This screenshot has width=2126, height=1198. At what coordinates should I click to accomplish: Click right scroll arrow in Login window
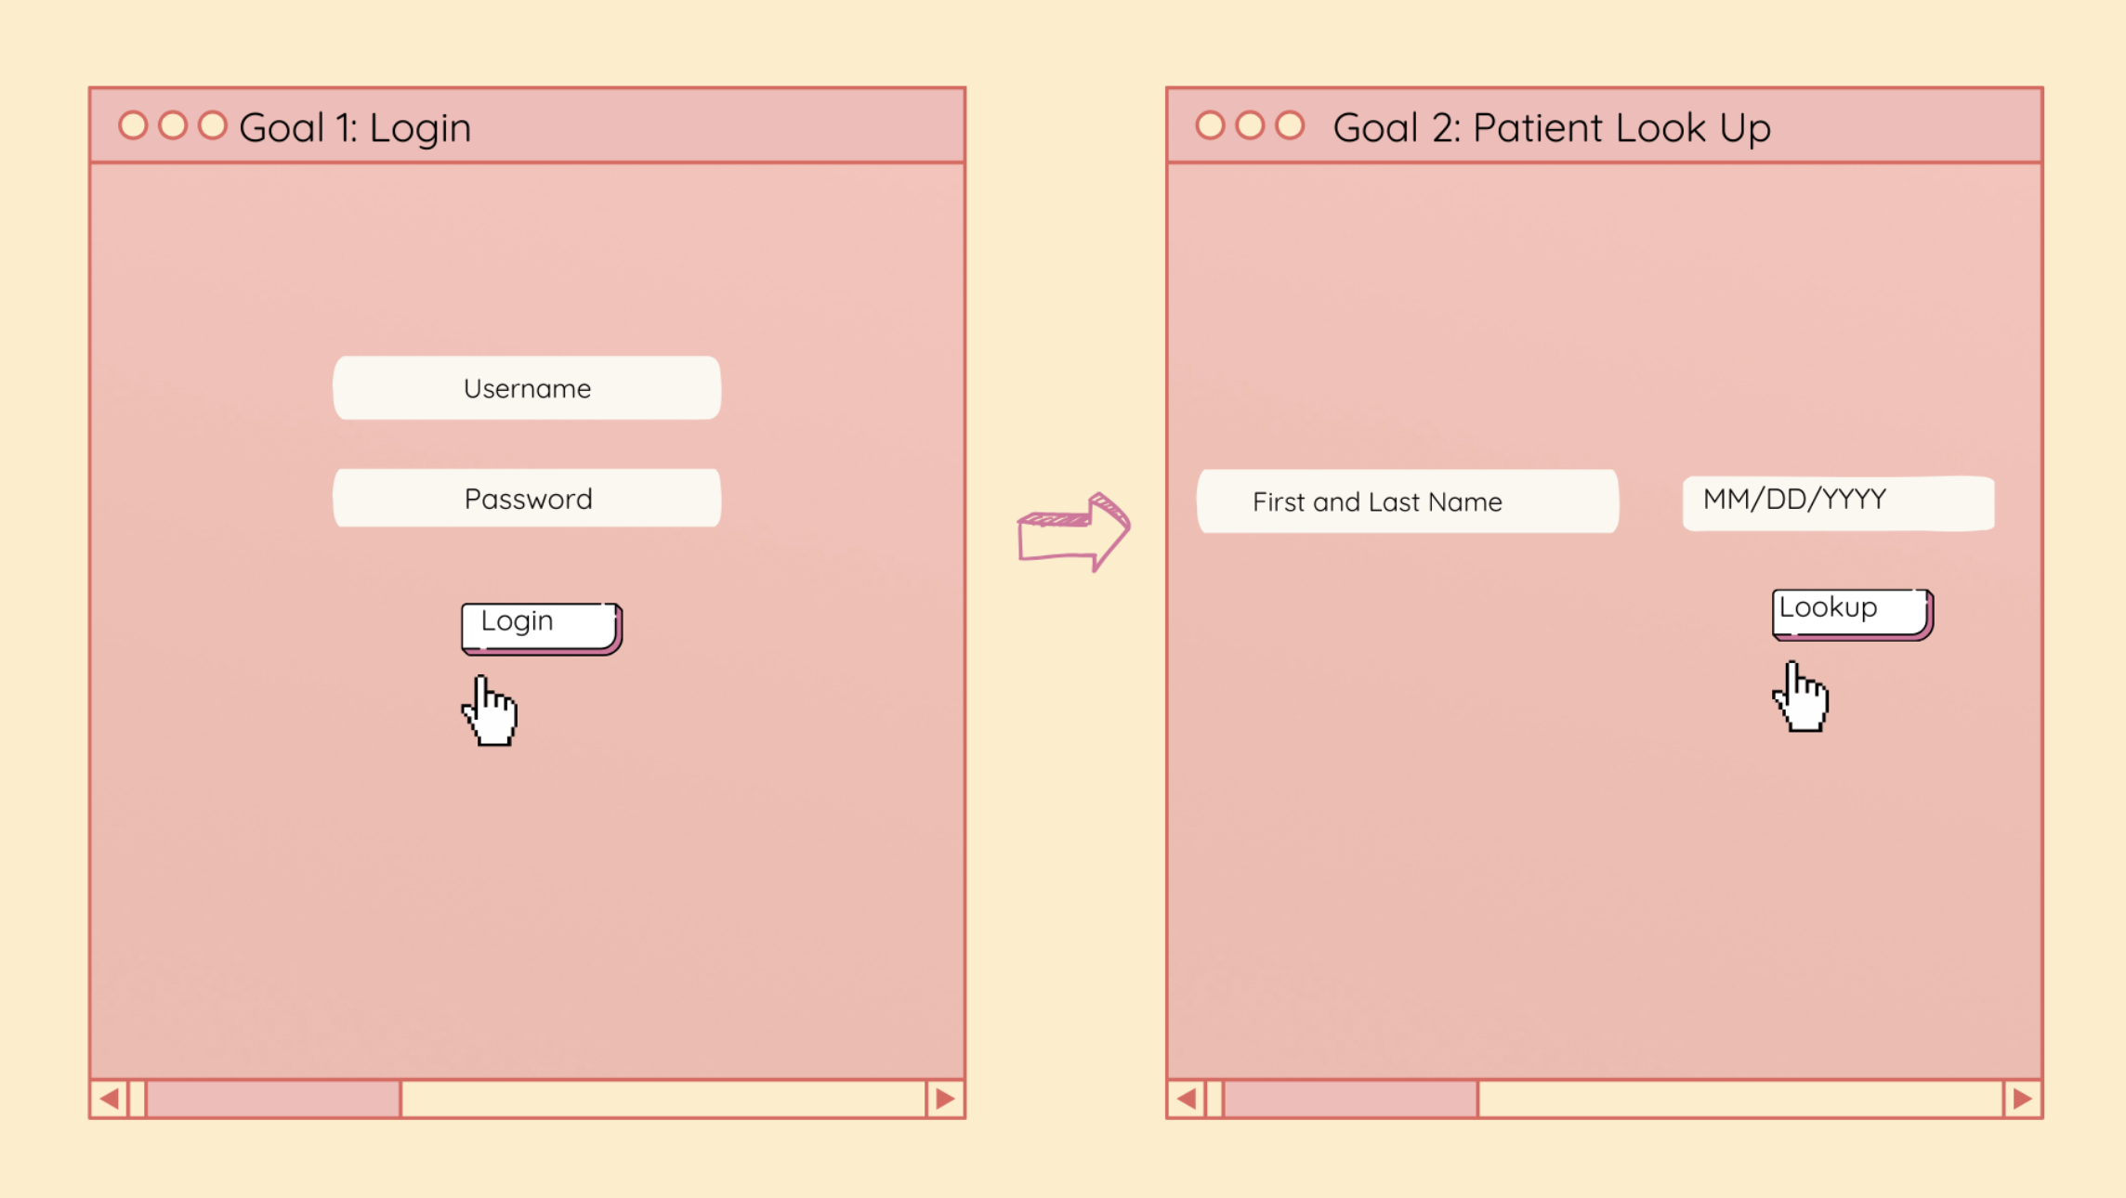[x=945, y=1100]
